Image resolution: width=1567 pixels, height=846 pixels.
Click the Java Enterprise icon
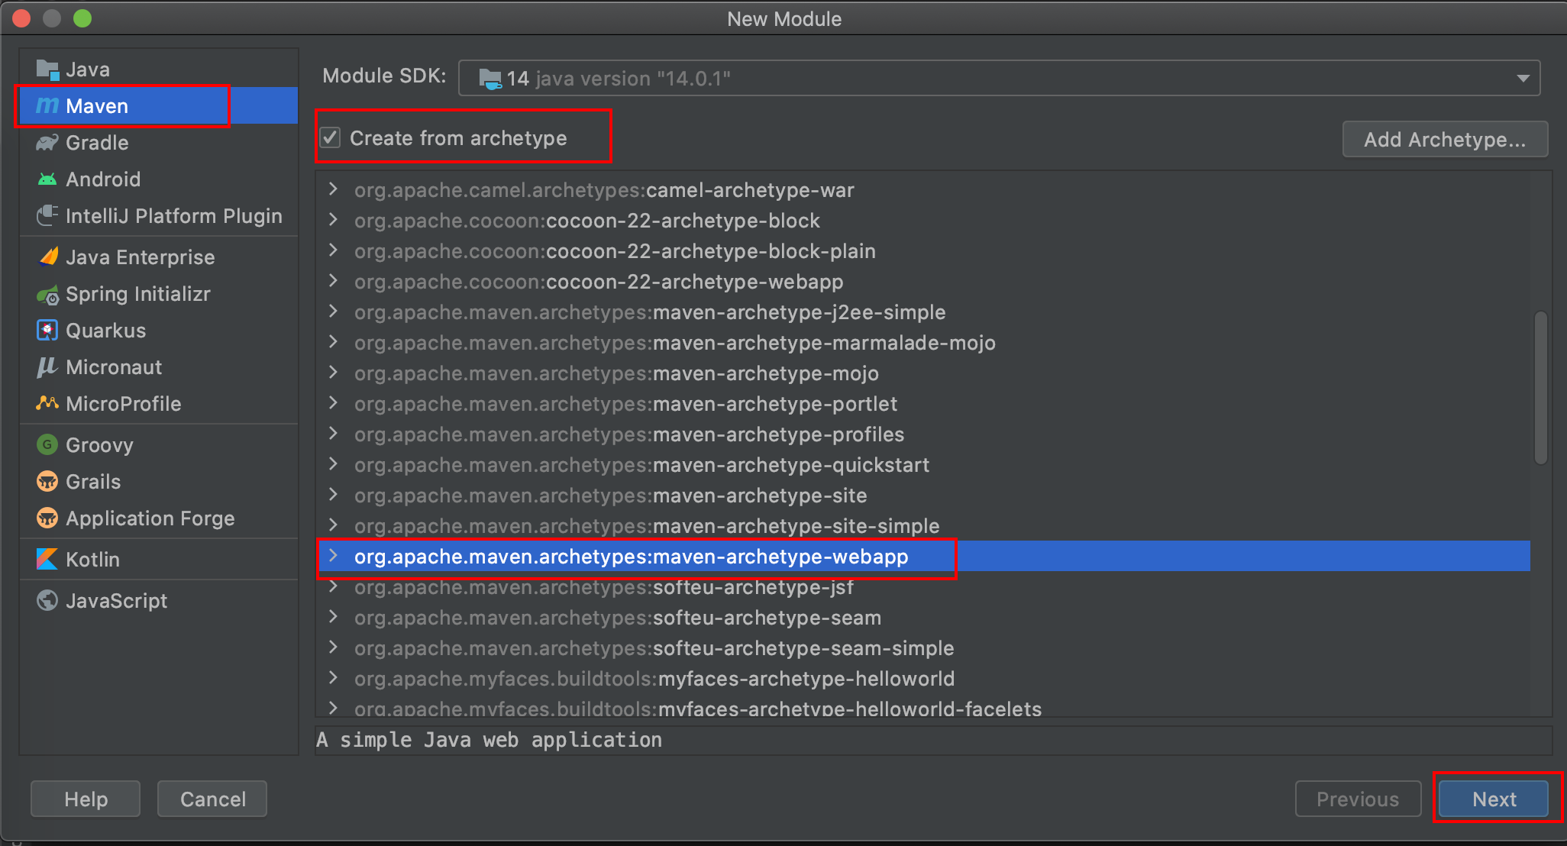coord(47,257)
